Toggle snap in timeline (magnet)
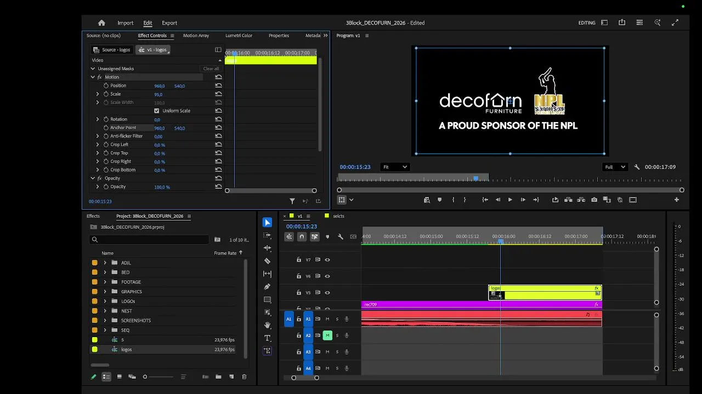Viewport: 702px width, 394px height. tap(302, 236)
